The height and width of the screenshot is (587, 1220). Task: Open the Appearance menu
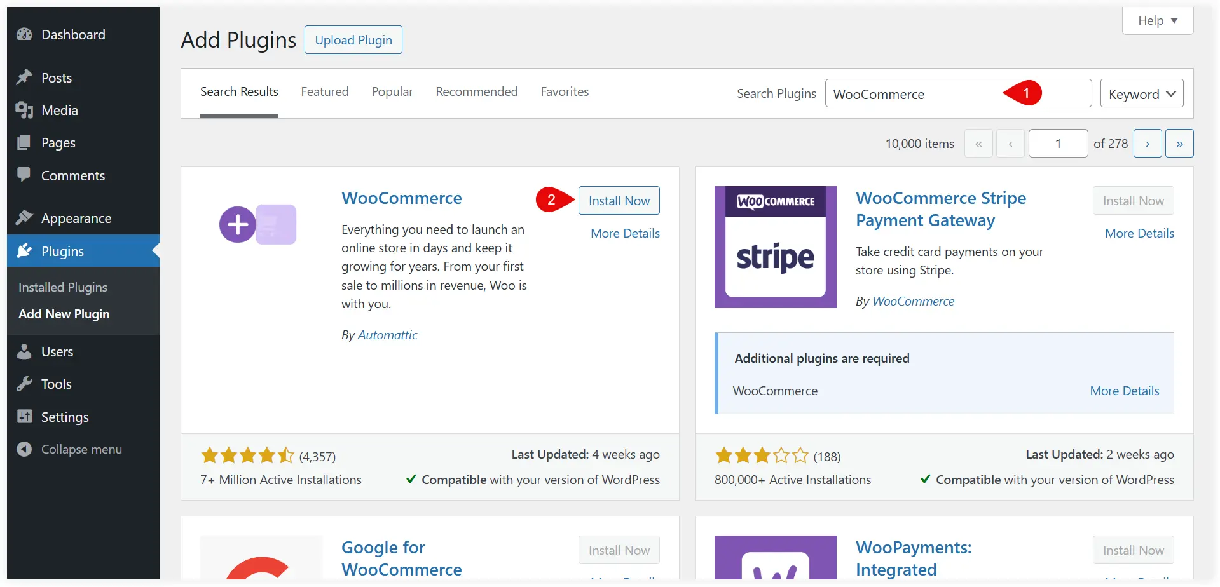(83, 218)
